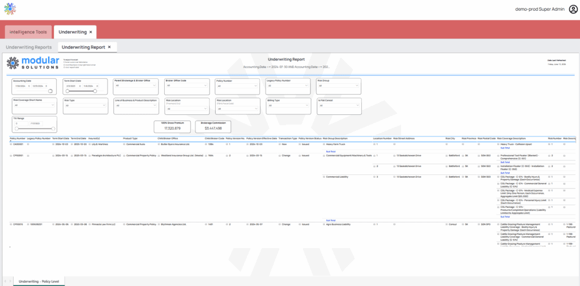This screenshot has width=580, height=286.
Task: Click Term Start Date slider left handle
Action: tap(67, 91)
